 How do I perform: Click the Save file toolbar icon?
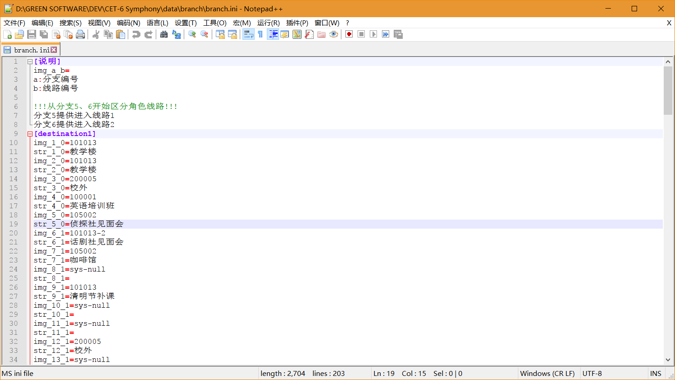pos(32,34)
